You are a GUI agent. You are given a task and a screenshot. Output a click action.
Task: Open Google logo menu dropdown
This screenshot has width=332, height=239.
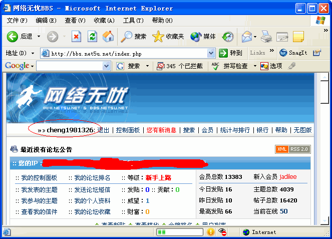click(32, 66)
